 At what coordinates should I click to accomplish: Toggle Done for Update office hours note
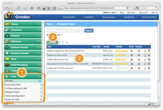point(132,59)
